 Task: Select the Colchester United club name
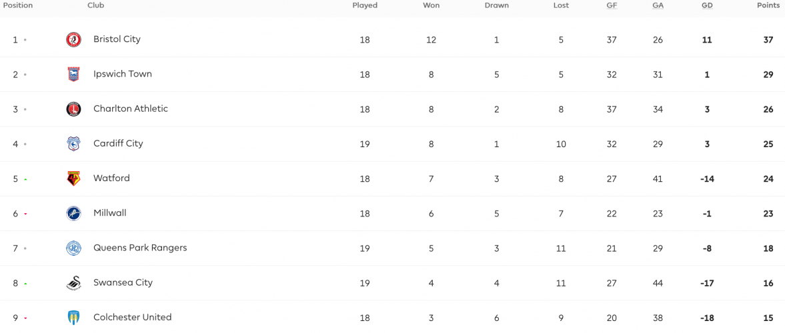[132, 317]
